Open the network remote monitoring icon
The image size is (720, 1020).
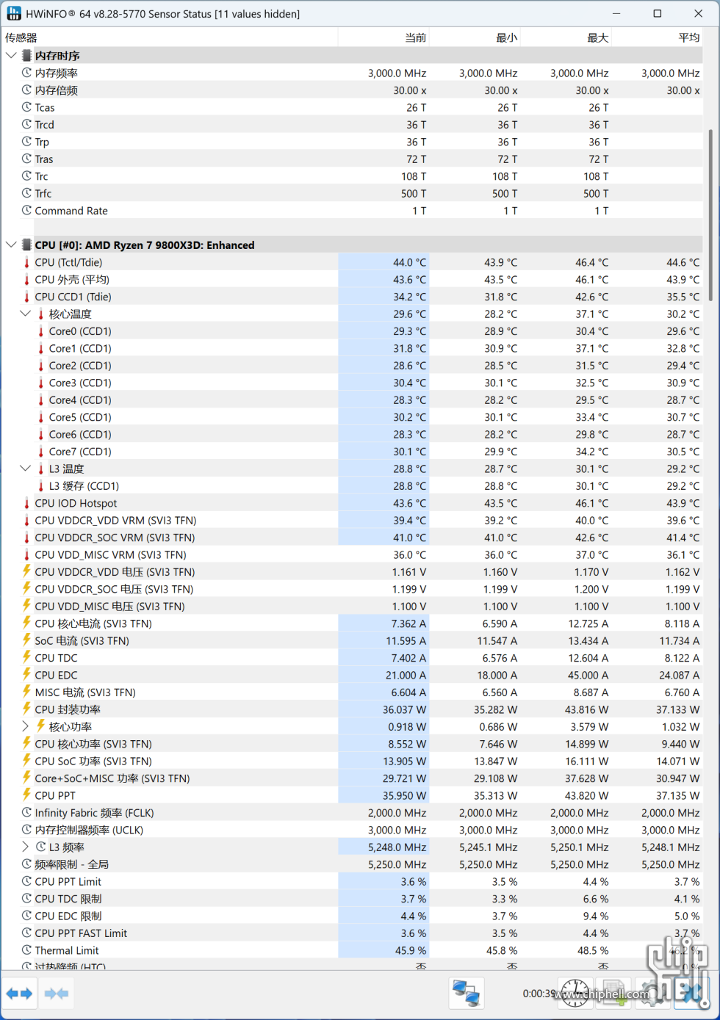(466, 994)
